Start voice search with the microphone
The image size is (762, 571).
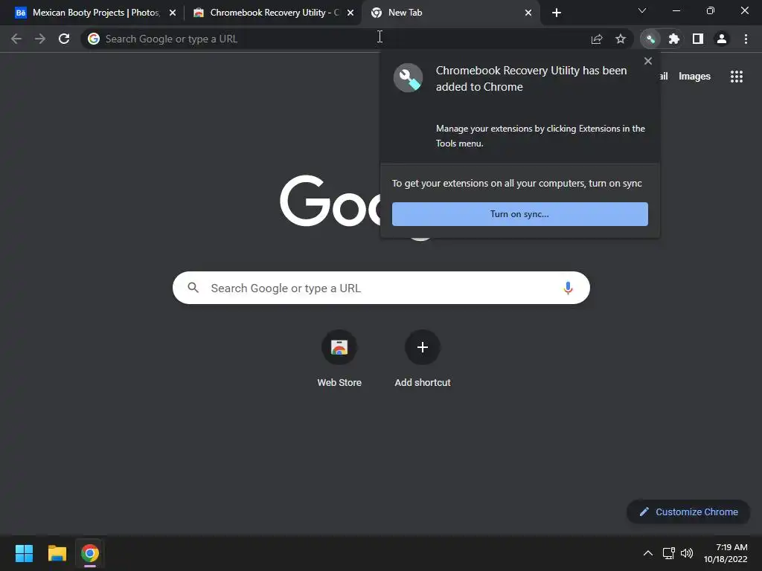click(x=568, y=288)
